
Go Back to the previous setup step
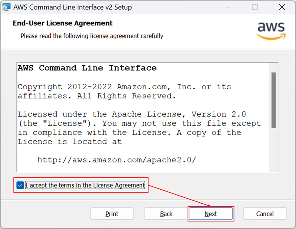[166, 214]
